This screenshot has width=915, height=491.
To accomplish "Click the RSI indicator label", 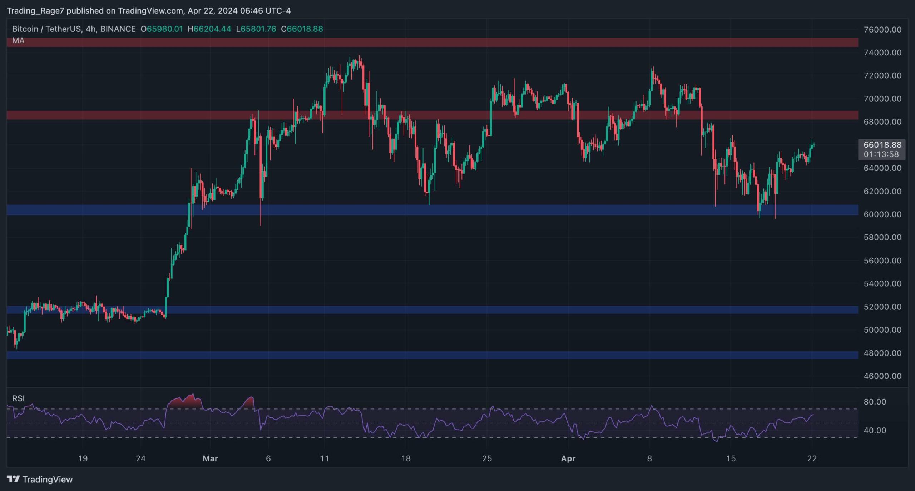I will tap(18, 398).
